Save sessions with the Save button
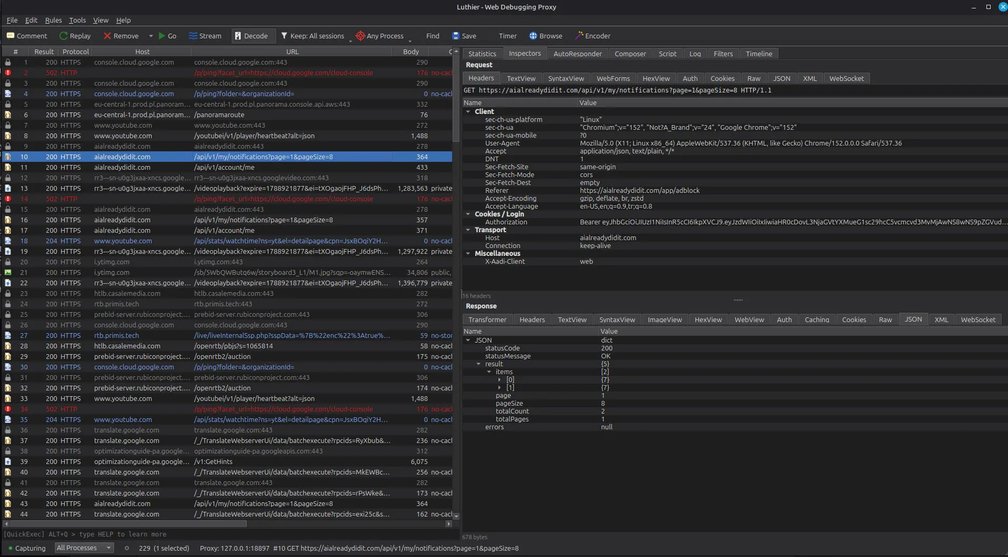1008x557 pixels. pos(464,36)
